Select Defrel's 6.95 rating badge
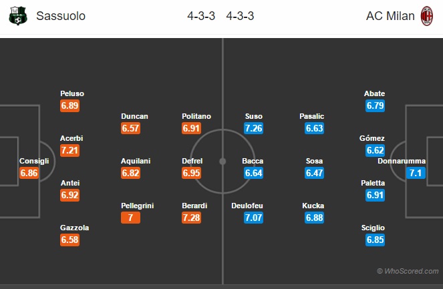The image size is (443, 289). click(x=191, y=173)
